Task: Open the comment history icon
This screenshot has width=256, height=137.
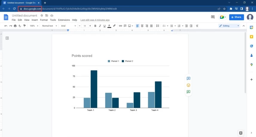Action: 213,17
